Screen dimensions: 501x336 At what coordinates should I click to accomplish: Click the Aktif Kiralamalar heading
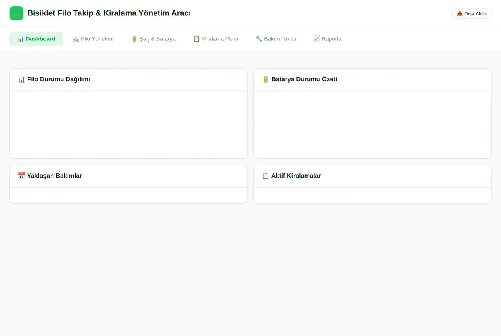(291, 176)
